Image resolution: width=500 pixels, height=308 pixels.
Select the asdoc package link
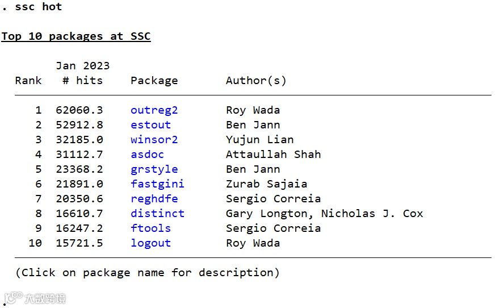tap(147, 155)
